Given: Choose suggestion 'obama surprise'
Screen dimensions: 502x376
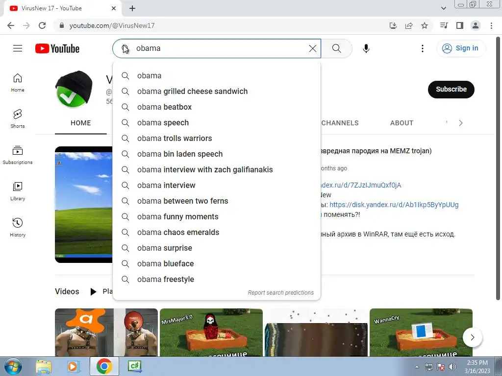Looking at the screenshot, I should (217, 248).
